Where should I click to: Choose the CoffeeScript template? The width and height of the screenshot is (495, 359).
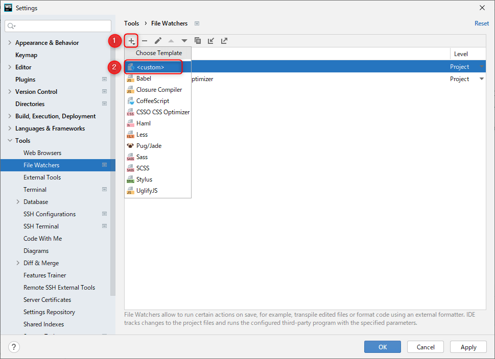(158, 101)
